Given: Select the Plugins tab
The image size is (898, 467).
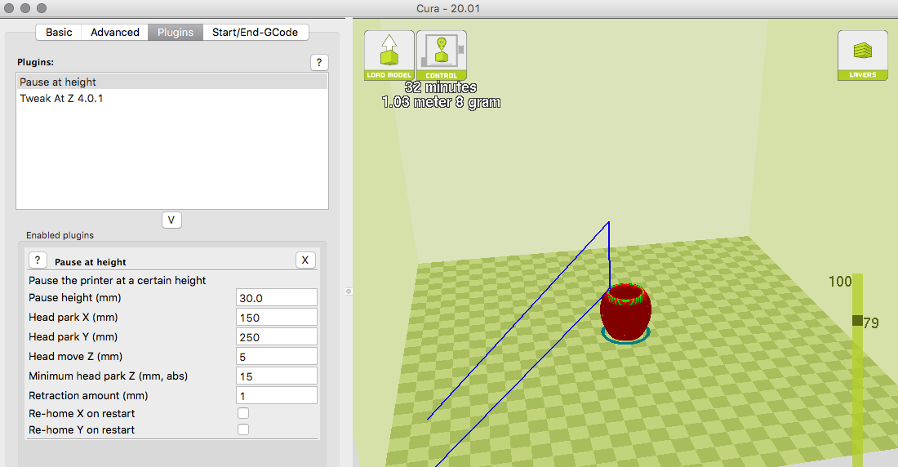Looking at the screenshot, I should [x=176, y=32].
